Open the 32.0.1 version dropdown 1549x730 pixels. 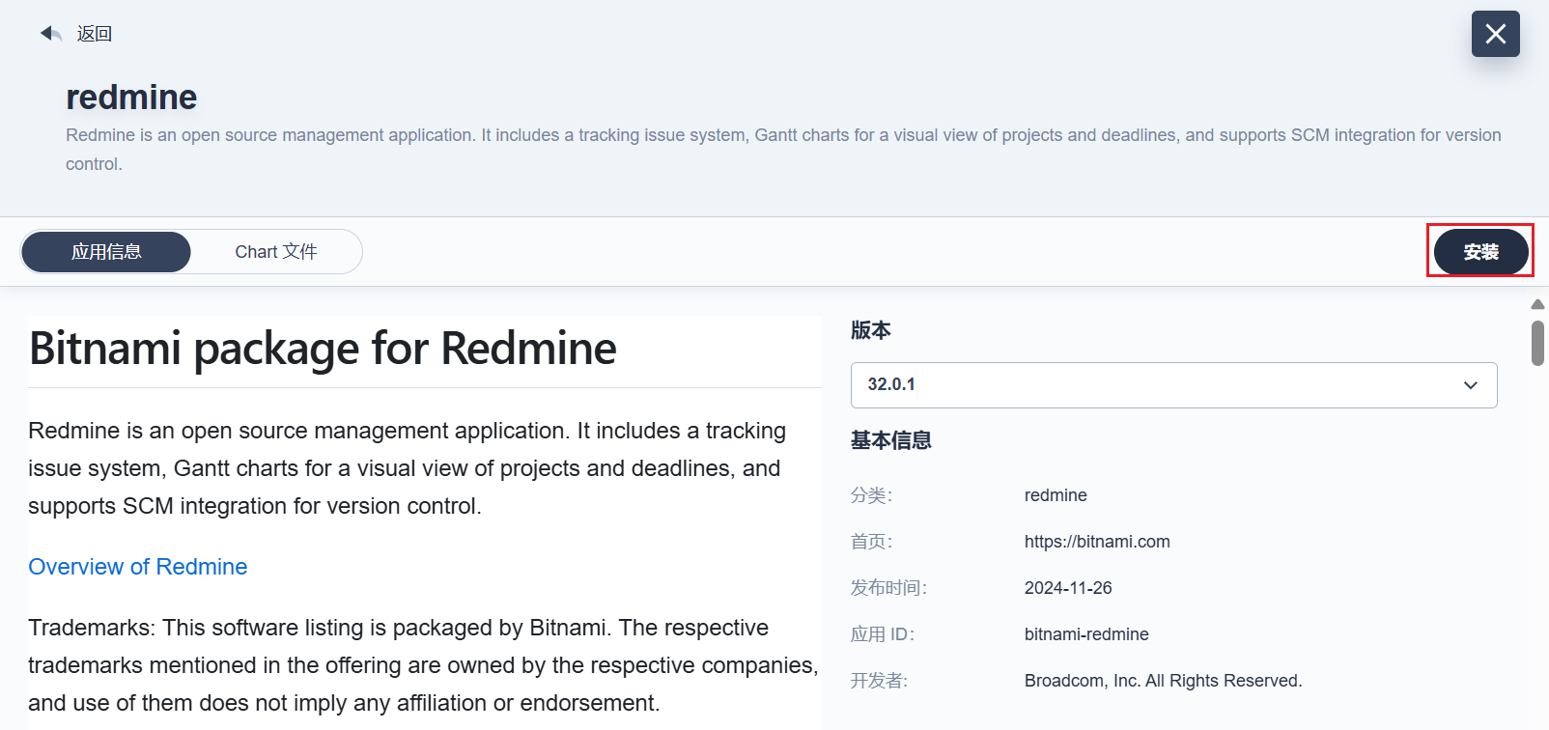(1159, 385)
